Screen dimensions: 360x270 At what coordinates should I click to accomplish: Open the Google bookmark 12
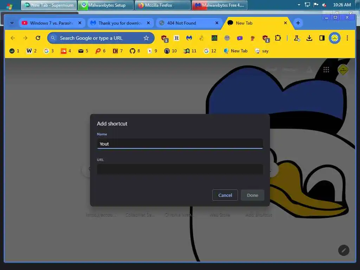(x=210, y=51)
